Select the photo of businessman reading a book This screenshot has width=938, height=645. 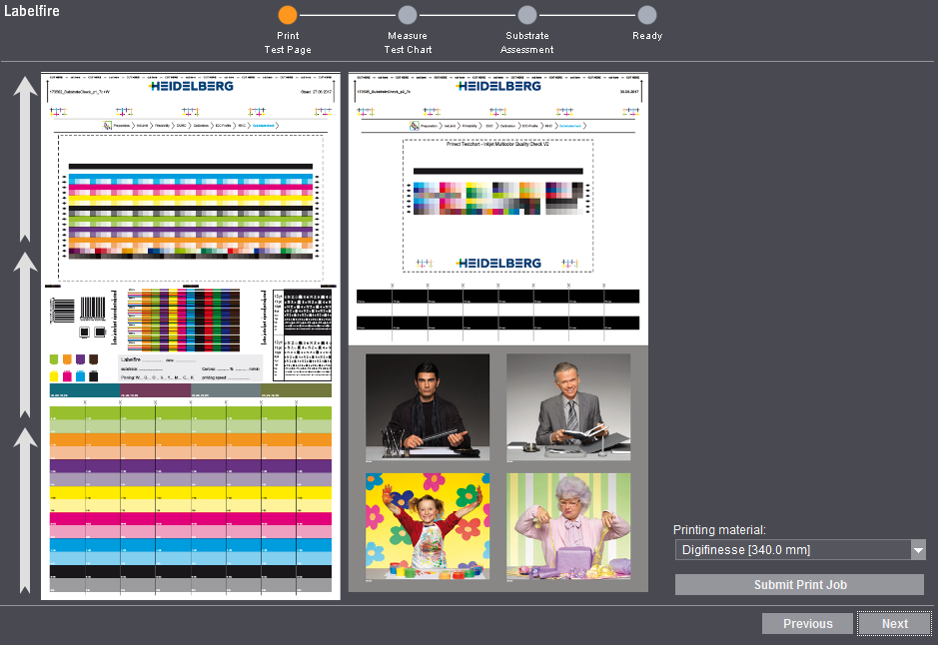[x=568, y=407]
